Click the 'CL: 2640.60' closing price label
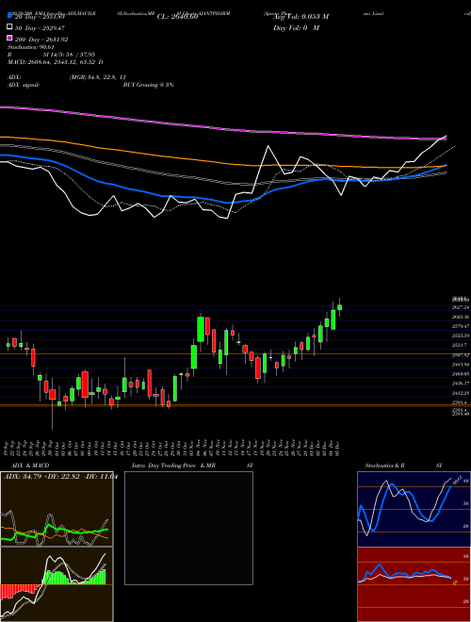The width and height of the screenshot is (471, 622). [x=177, y=17]
